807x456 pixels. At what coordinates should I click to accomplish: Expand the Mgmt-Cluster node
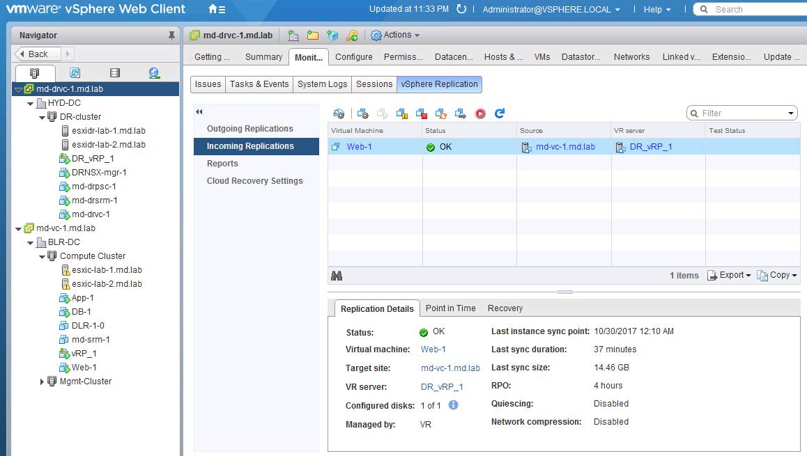click(x=42, y=382)
